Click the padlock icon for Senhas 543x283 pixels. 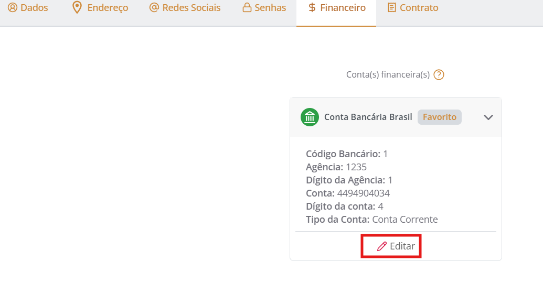coord(247,8)
